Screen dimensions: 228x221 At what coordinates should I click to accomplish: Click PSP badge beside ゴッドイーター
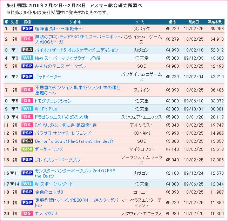[x=27, y=76]
